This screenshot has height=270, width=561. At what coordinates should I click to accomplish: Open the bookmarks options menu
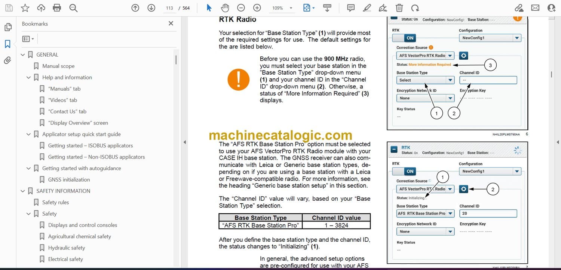[x=28, y=39]
